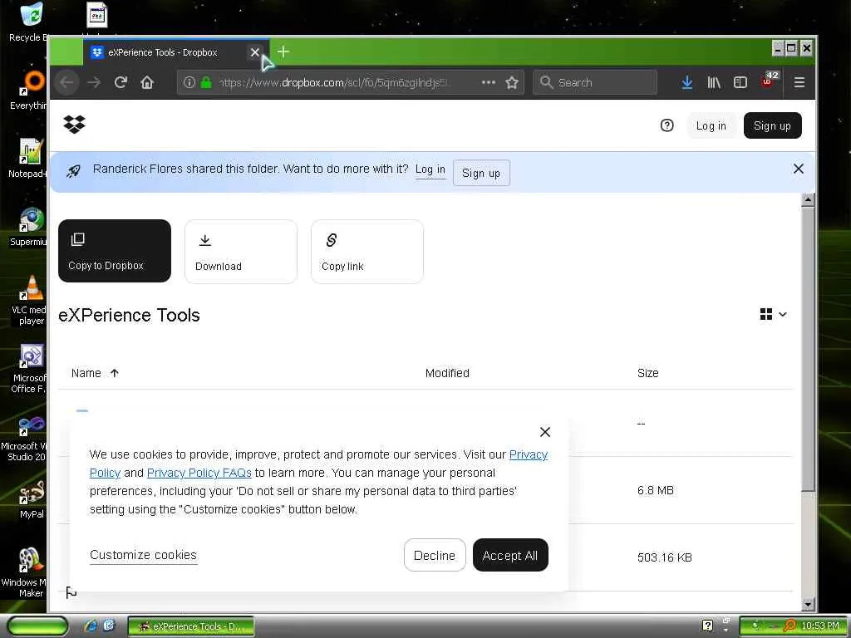The image size is (851, 638).
Task: Click the vertical scrollbar thumb
Action: (x=808, y=348)
